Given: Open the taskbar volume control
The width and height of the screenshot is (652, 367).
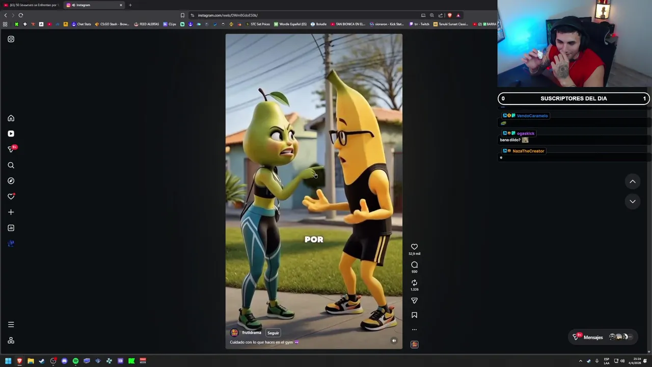Looking at the screenshot, I should click(622, 361).
